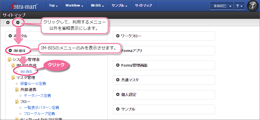This screenshot has height=120, width=260.
Task: Click the フロー folder icon
Action: (17, 102)
